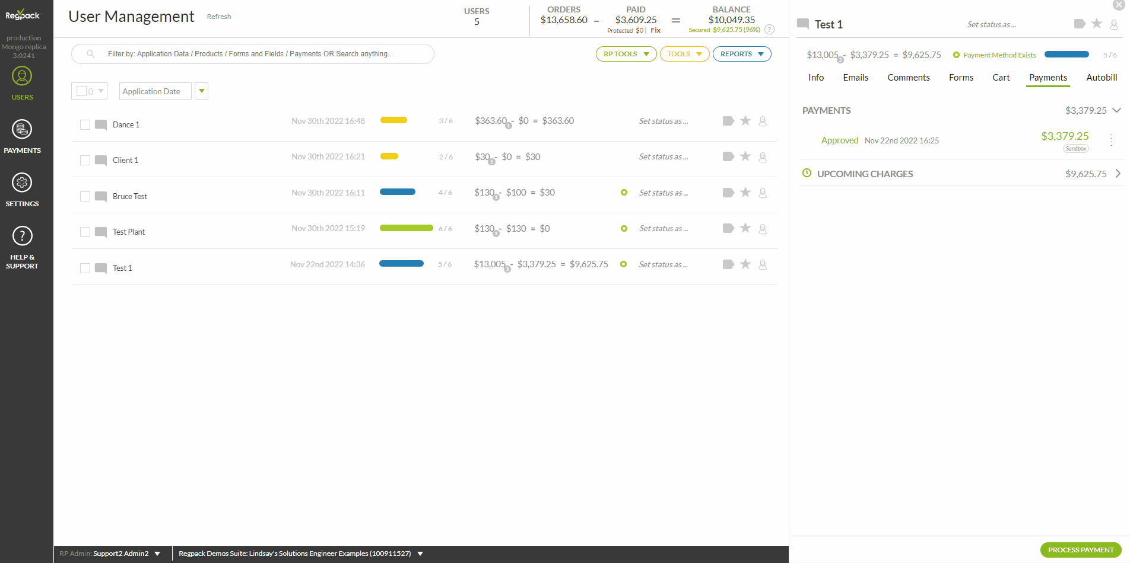Screen dimensions: 1130x563
Task: Click the tag icon for Dance 1
Action: coord(728,121)
